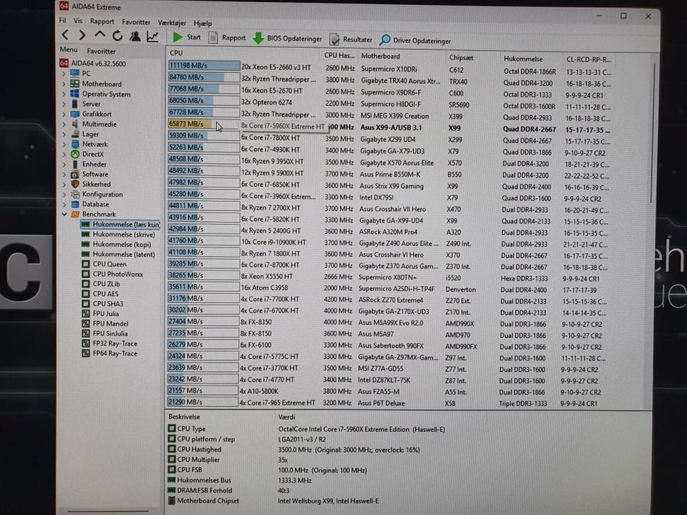Select FPU Julia benchmark
This screenshot has height=515, width=687.
pyautogui.click(x=100, y=313)
